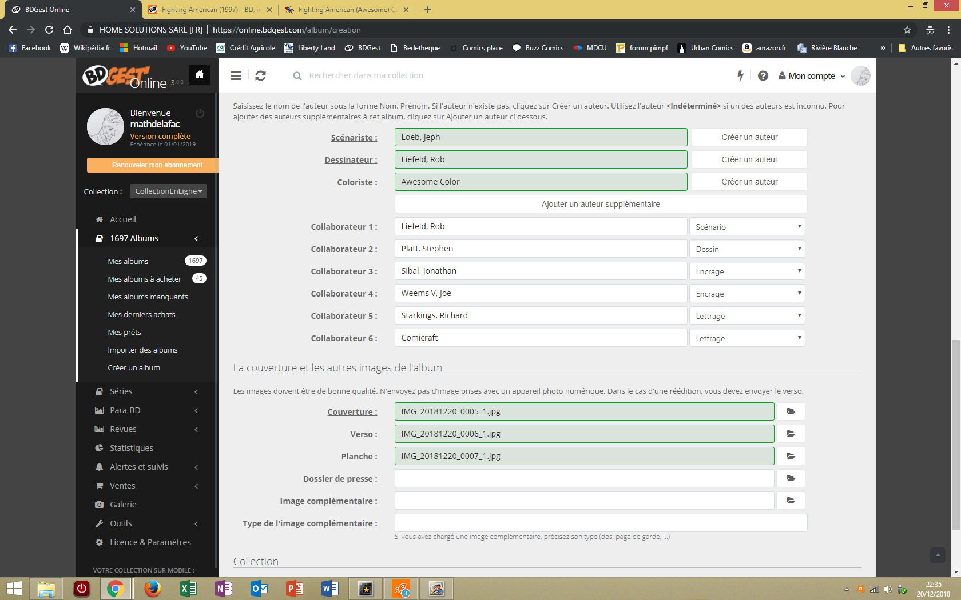Click the power logout icon beside Bienvenue

tap(200, 113)
